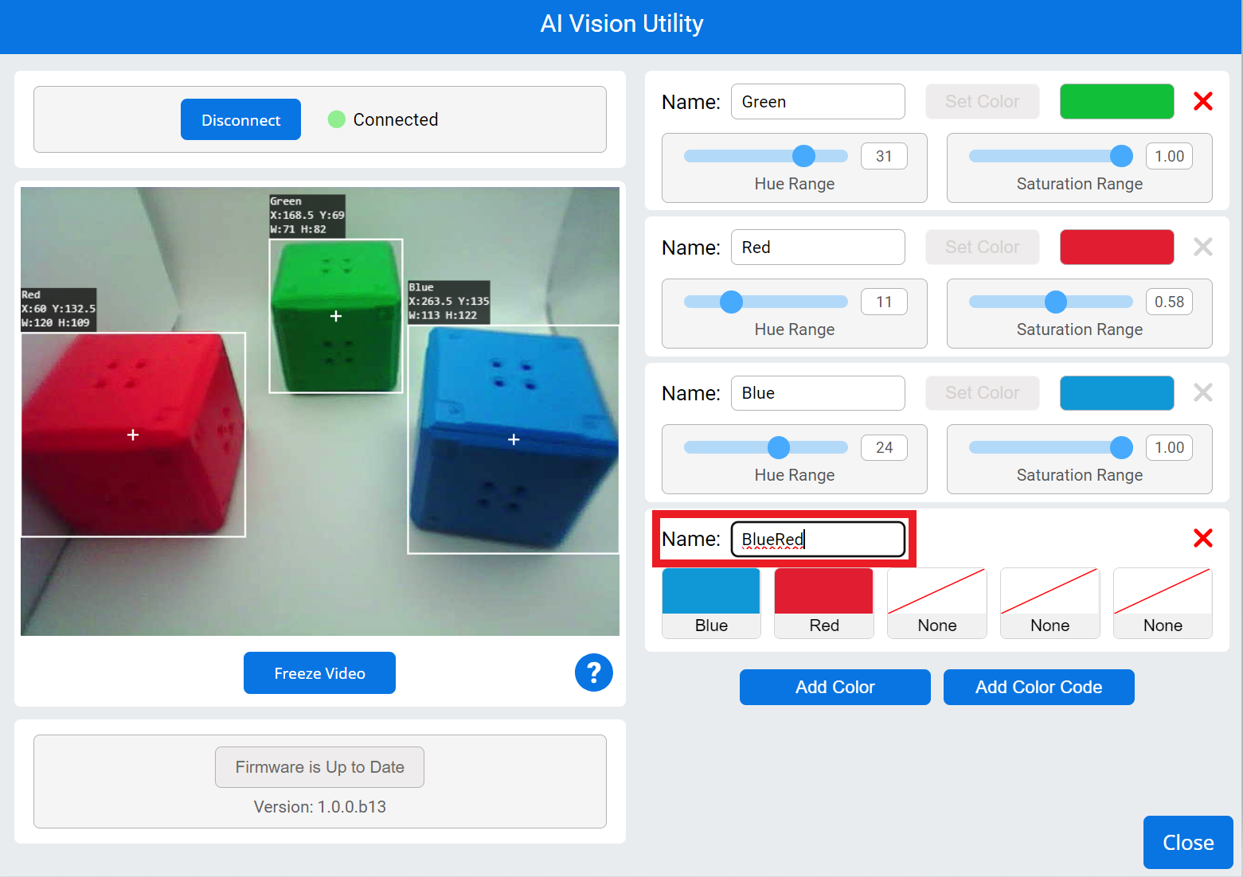Click the last None color code slot
The width and height of the screenshot is (1243, 877).
click(1163, 602)
